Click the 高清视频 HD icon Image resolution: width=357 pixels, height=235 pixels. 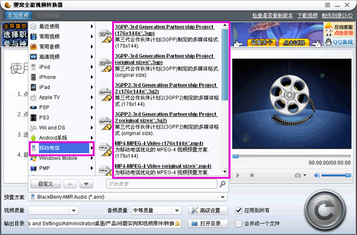point(33,57)
